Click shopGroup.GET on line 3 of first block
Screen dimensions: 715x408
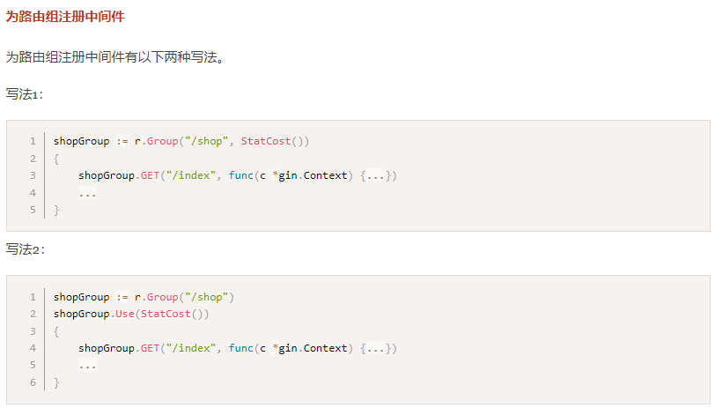(119, 175)
